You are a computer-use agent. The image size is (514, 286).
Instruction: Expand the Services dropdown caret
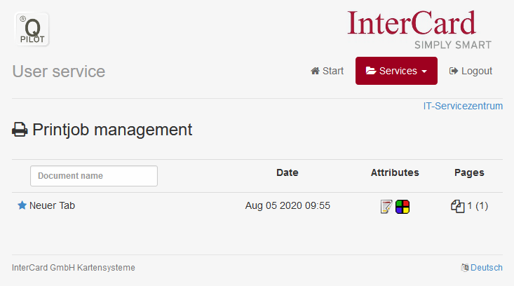click(424, 71)
